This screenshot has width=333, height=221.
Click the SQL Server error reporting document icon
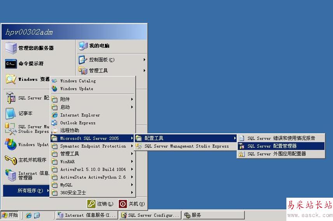coord(242,138)
